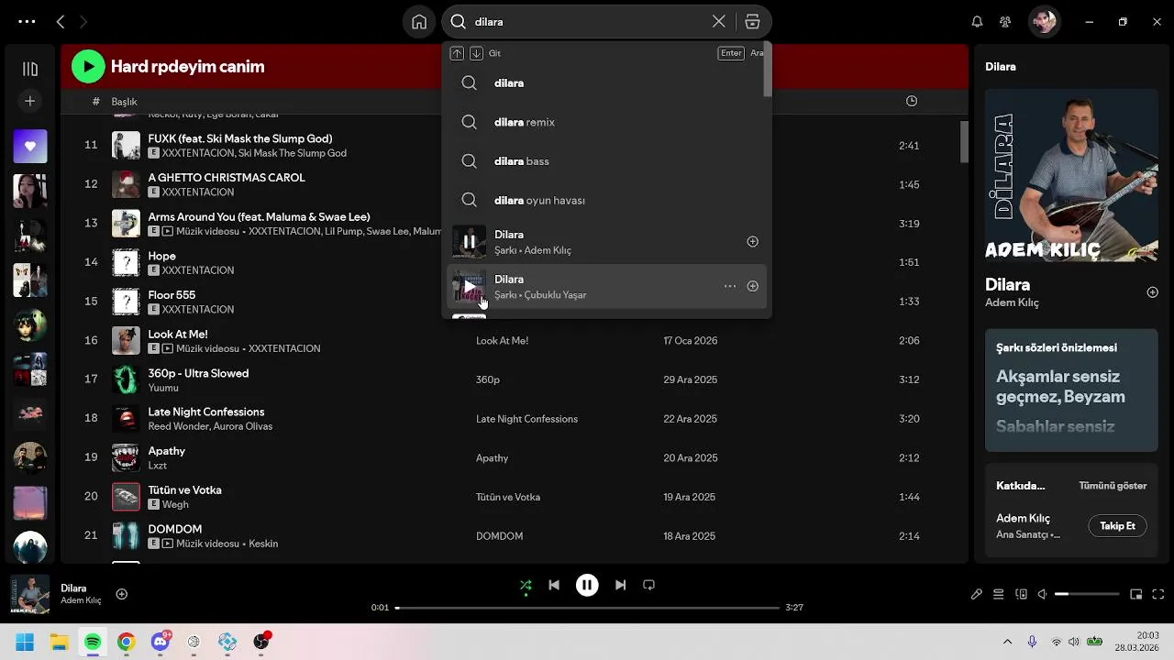Add Adem Kılıç Dilara result to library
The width and height of the screenshot is (1174, 660).
click(752, 242)
